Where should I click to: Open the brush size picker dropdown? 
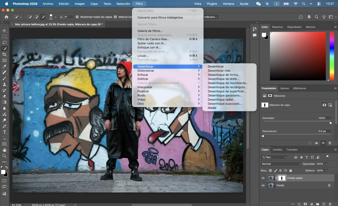pyautogui.click(x=55, y=17)
